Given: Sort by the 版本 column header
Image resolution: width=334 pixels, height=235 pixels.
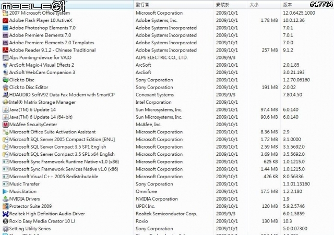Looking at the screenshot, I should (307, 5).
